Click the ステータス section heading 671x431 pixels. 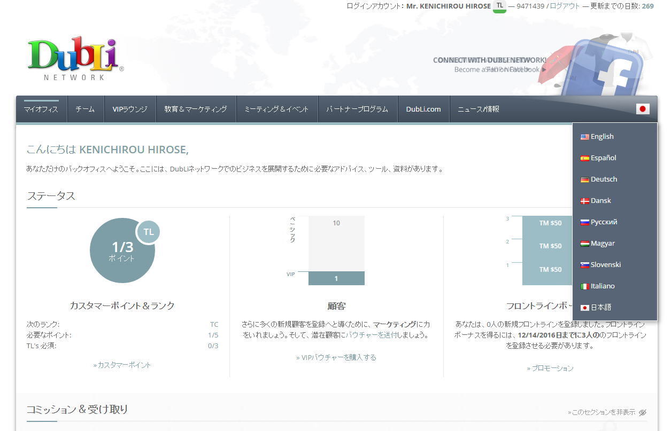(51, 195)
